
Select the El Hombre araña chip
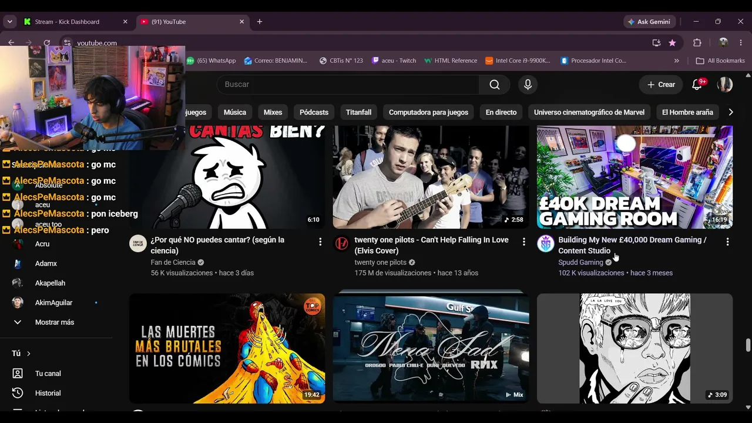tap(687, 112)
